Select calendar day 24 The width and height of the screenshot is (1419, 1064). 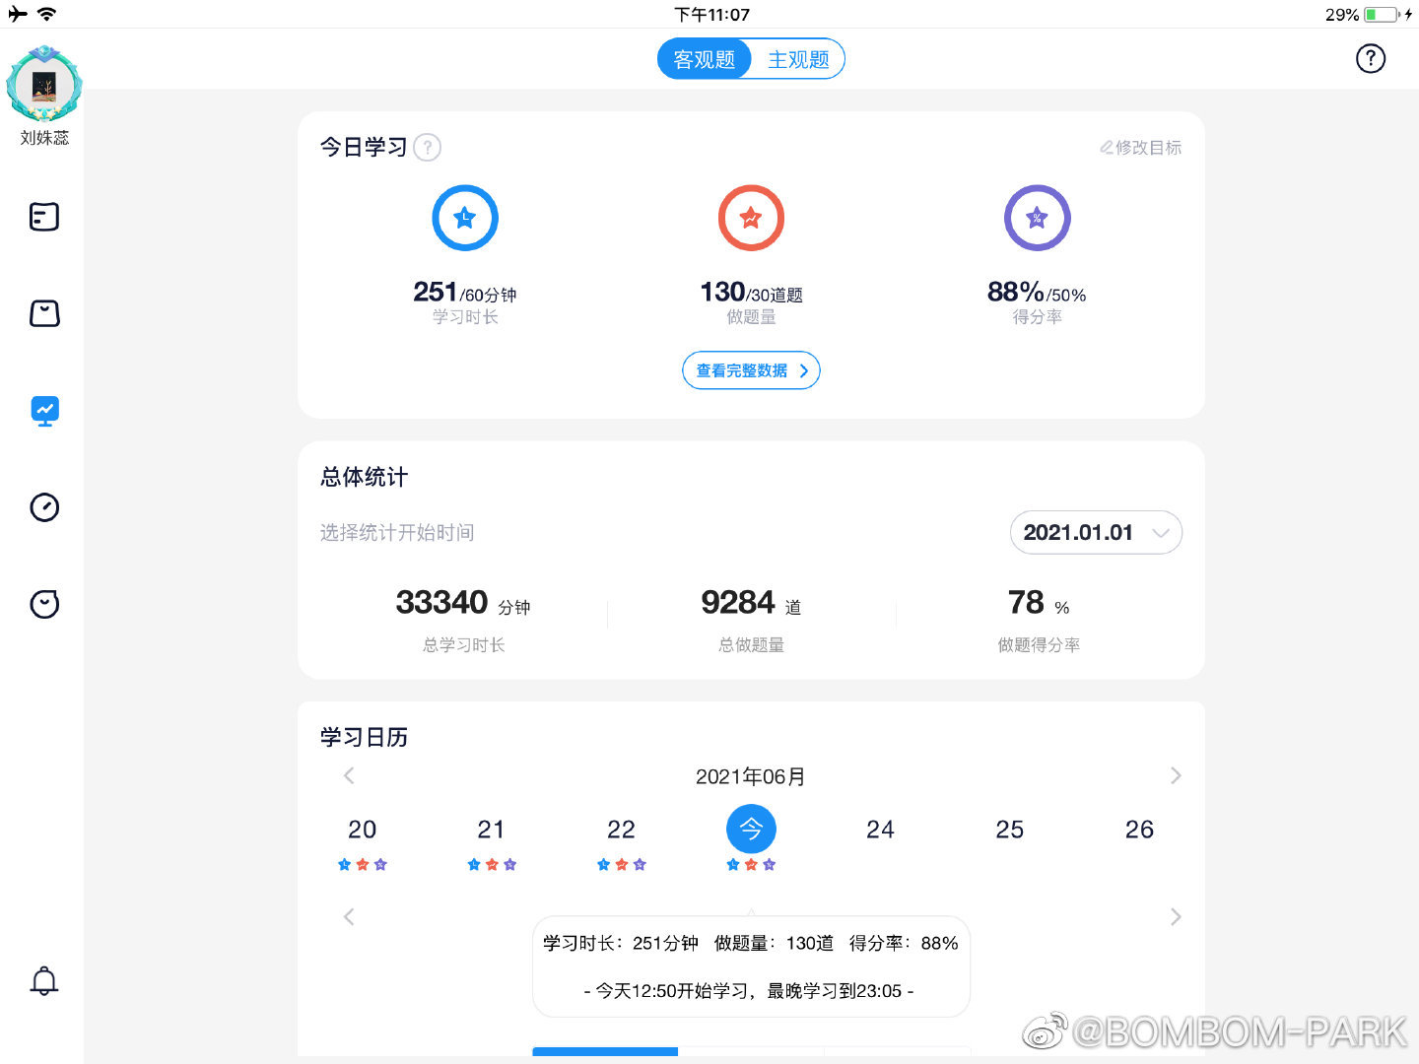click(880, 830)
